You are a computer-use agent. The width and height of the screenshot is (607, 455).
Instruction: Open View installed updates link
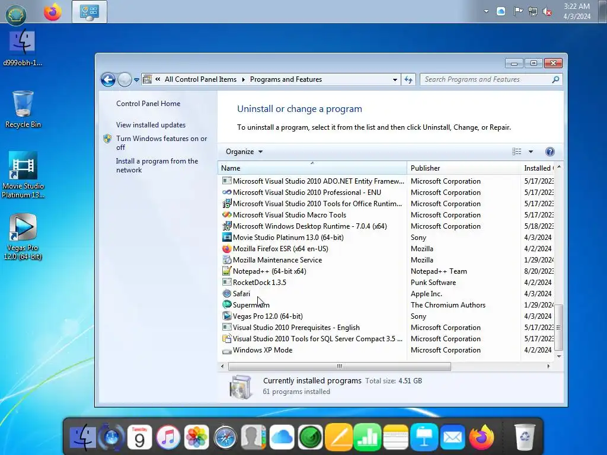tap(151, 125)
